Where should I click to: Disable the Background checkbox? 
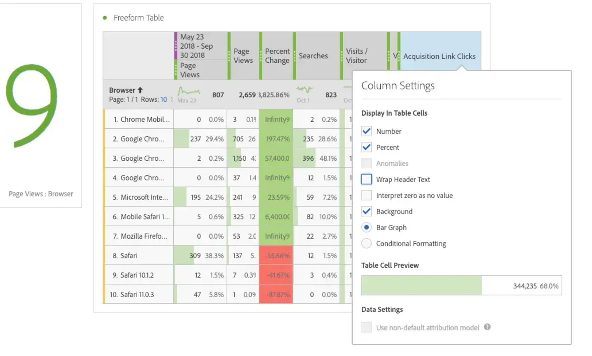(366, 211)
